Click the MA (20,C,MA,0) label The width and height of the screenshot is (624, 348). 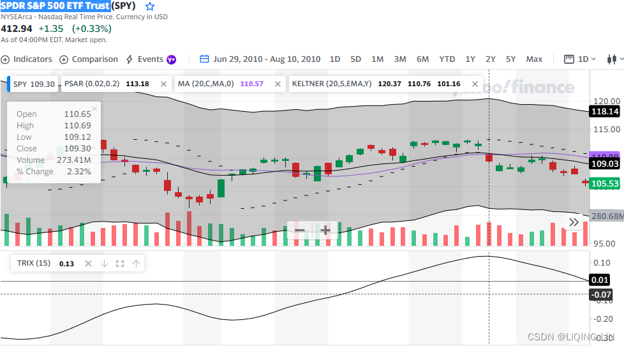click(x=205, y=84)
